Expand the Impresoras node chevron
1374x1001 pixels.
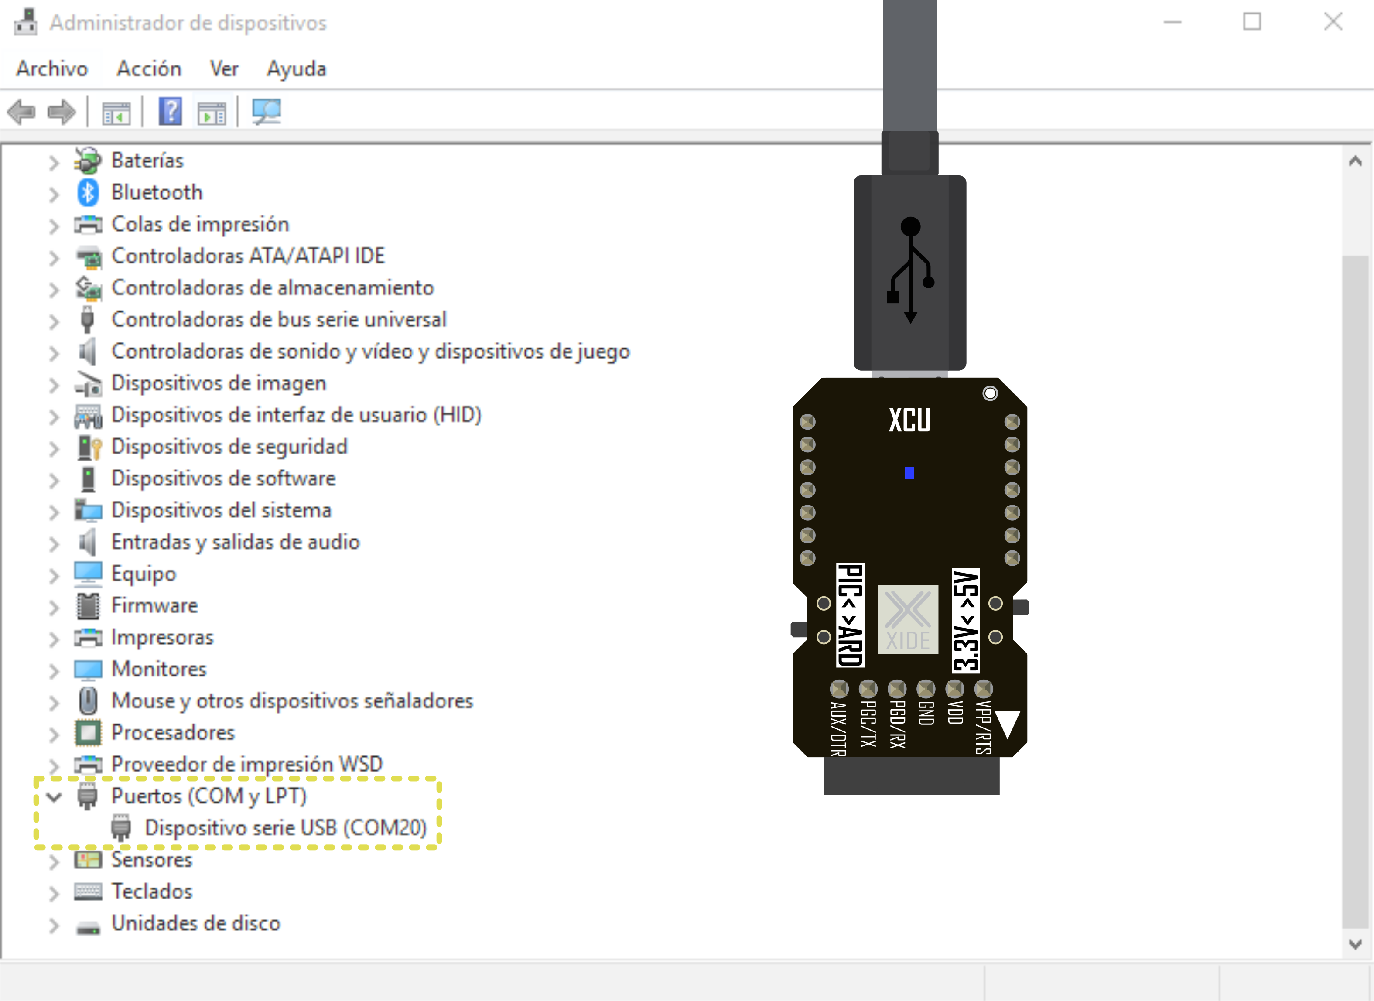pos(53,639)
